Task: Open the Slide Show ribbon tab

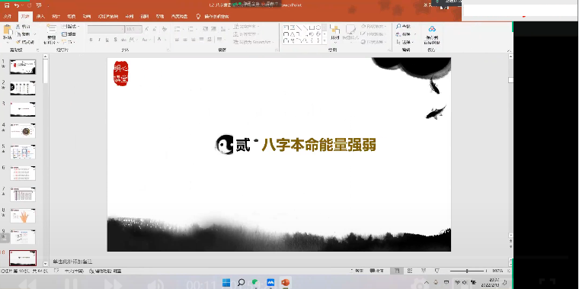Action: pyautogui.click(x=108, y=16)
